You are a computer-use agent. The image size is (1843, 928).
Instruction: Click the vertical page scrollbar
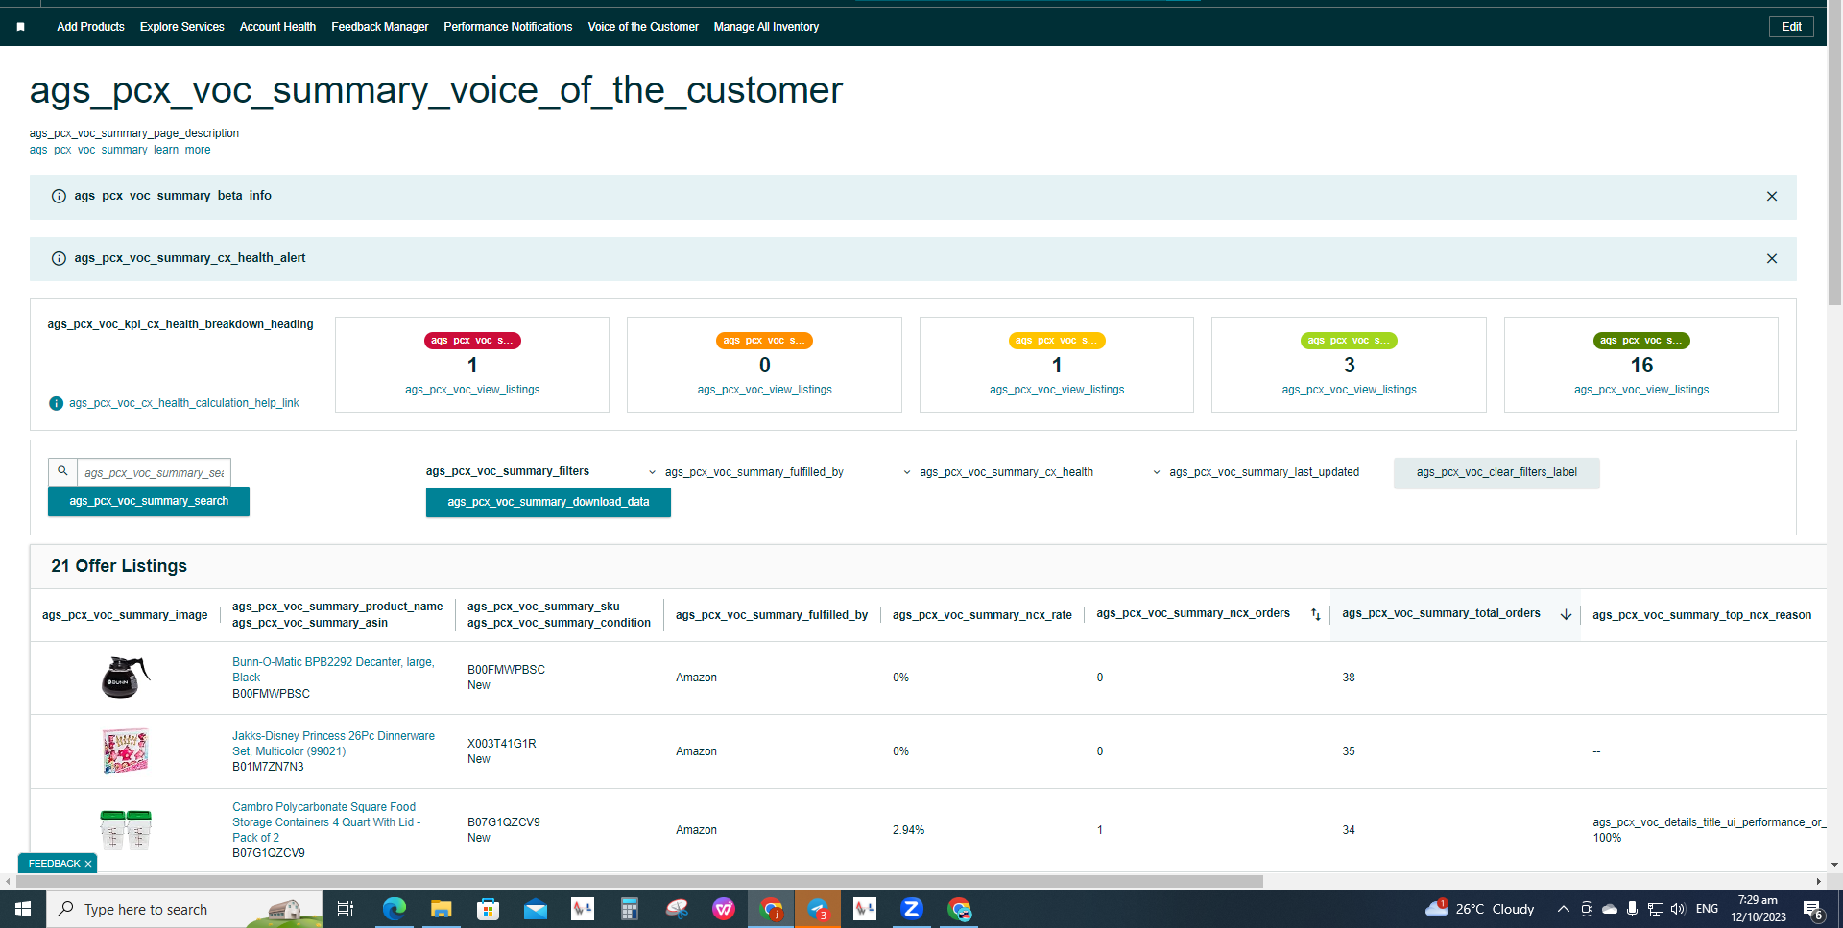coord(1834,158)
